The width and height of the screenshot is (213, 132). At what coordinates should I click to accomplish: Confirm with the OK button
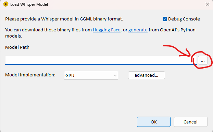point(154,122)
